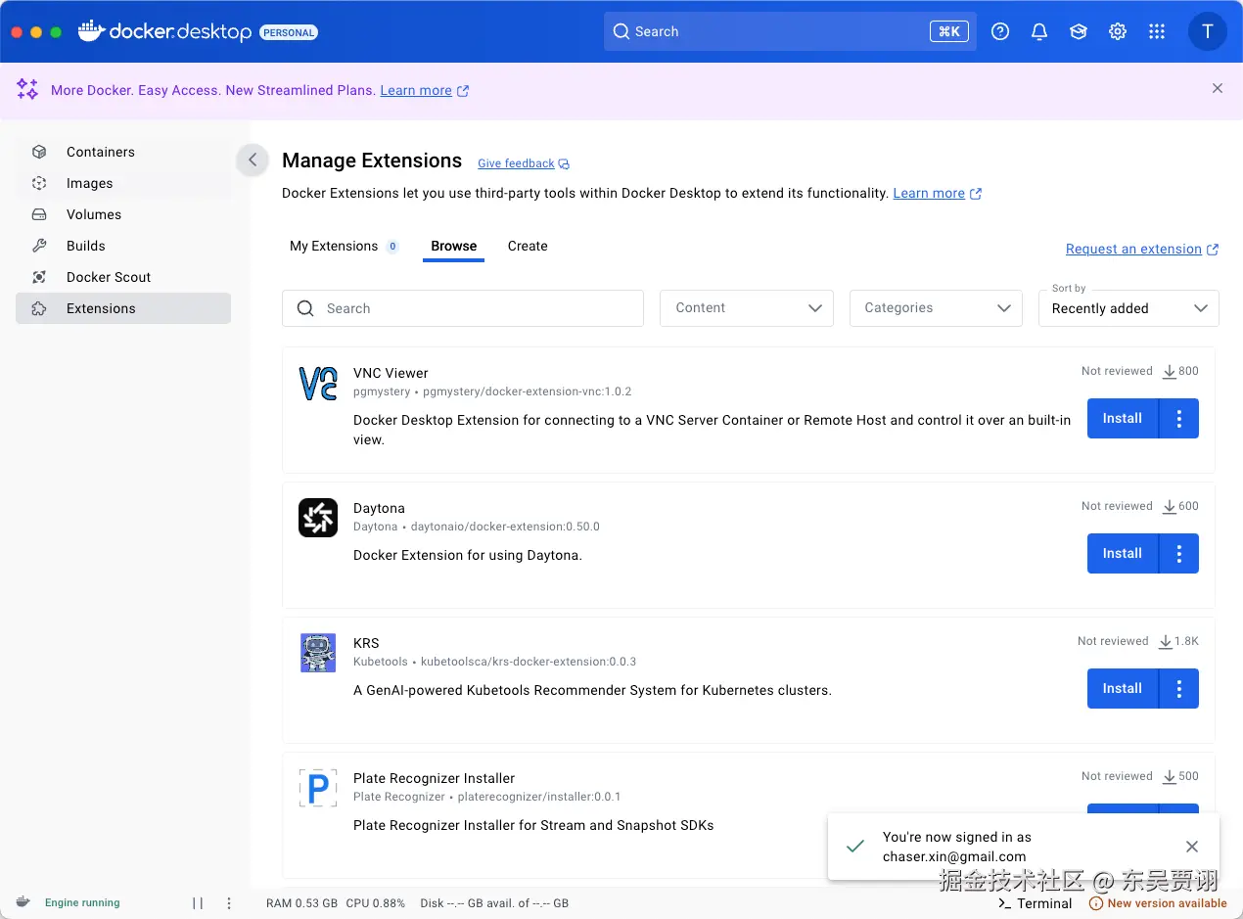Click the Daytona extension logo
The width and height of the screenshot is (1243, 919).
pos(317,518)
